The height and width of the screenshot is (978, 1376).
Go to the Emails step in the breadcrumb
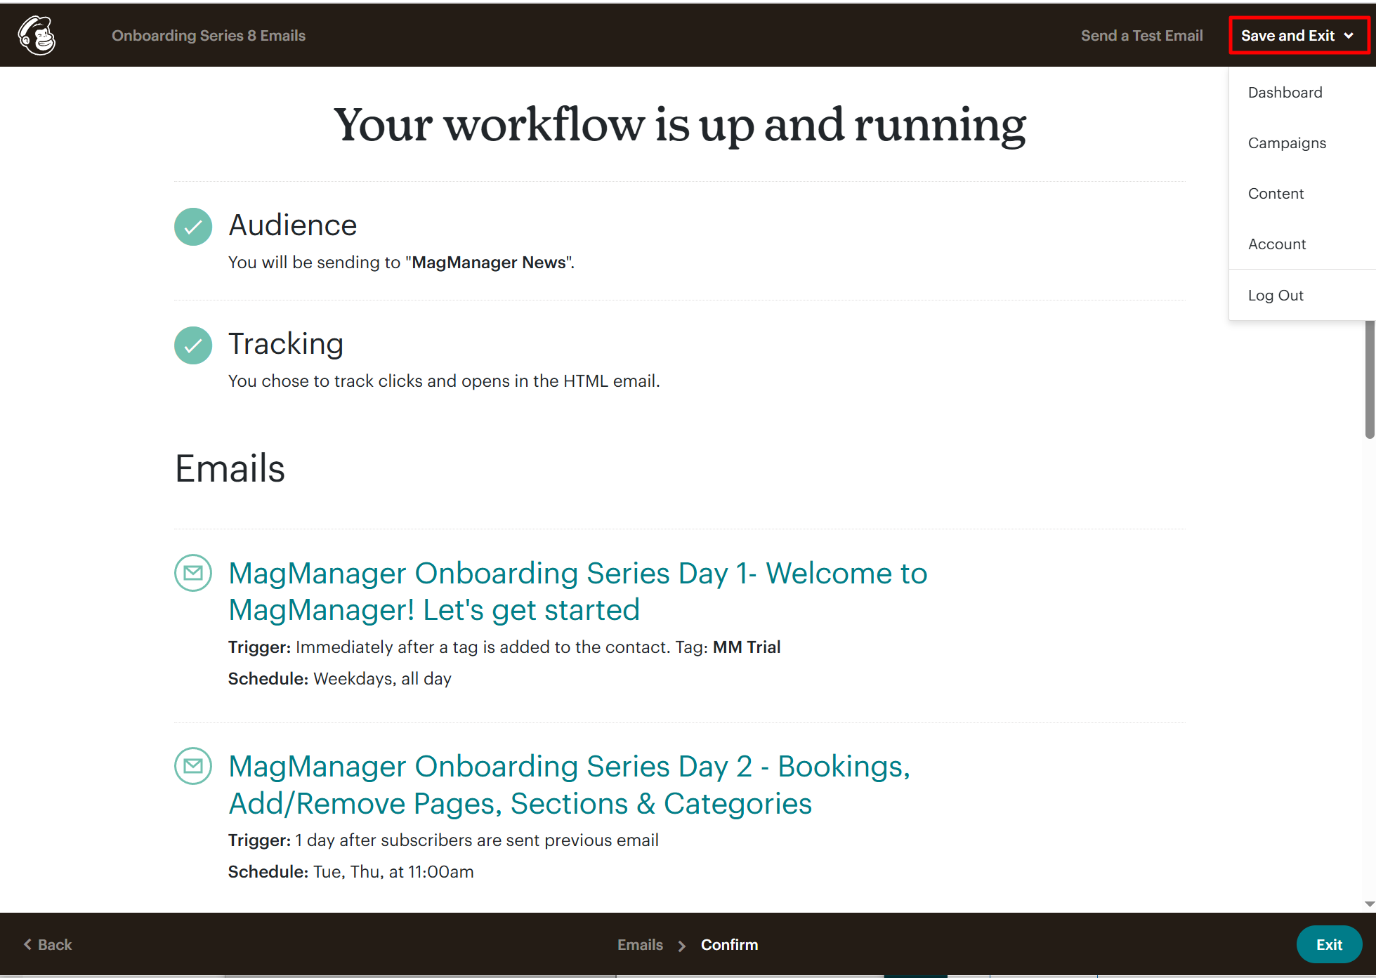tap(640, 945)
